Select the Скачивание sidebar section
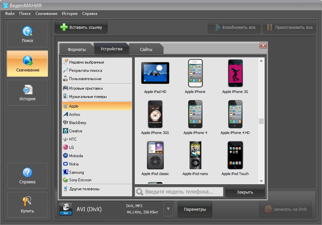This screenshot has height=225, width=322. [x=27, y=64]
